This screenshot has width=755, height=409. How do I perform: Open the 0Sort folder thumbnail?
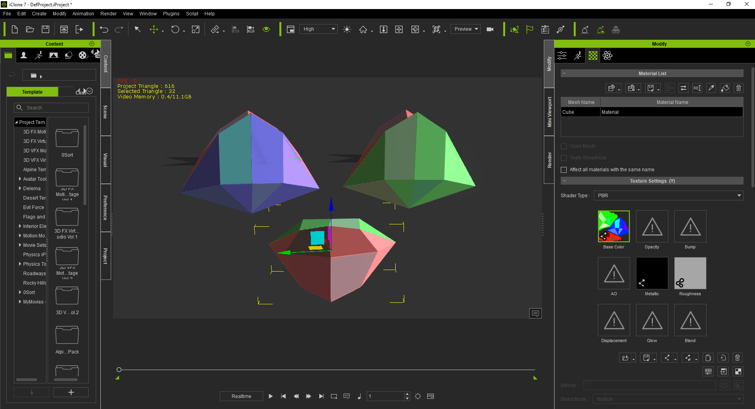[67, 139]
